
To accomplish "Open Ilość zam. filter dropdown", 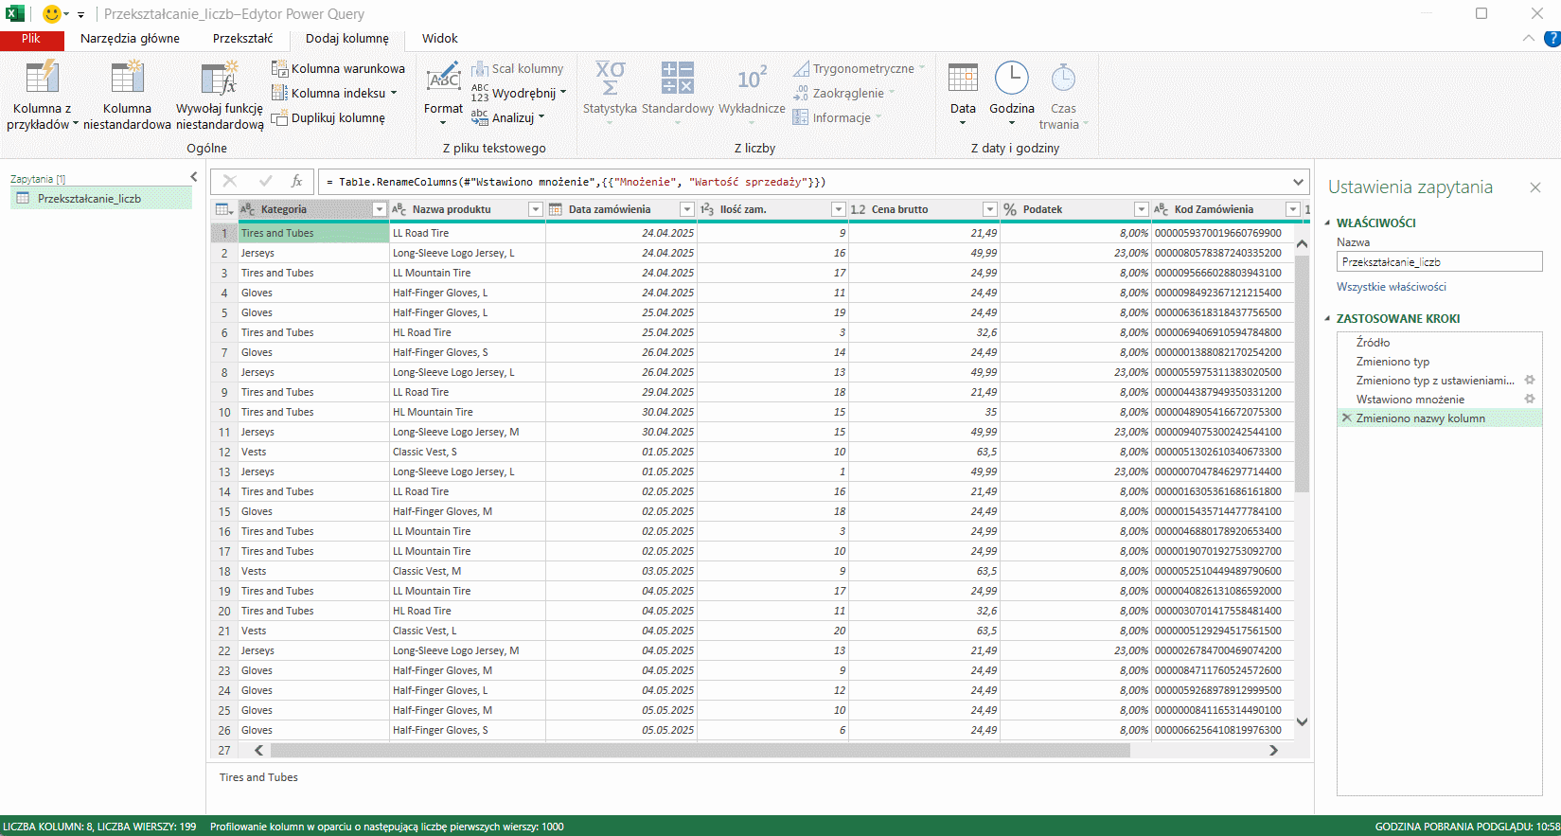I will 838,209.
